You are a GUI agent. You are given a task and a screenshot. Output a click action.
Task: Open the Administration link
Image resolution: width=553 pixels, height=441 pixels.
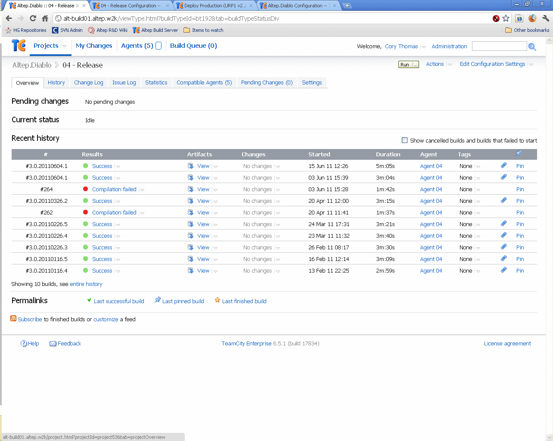[449, 47]
